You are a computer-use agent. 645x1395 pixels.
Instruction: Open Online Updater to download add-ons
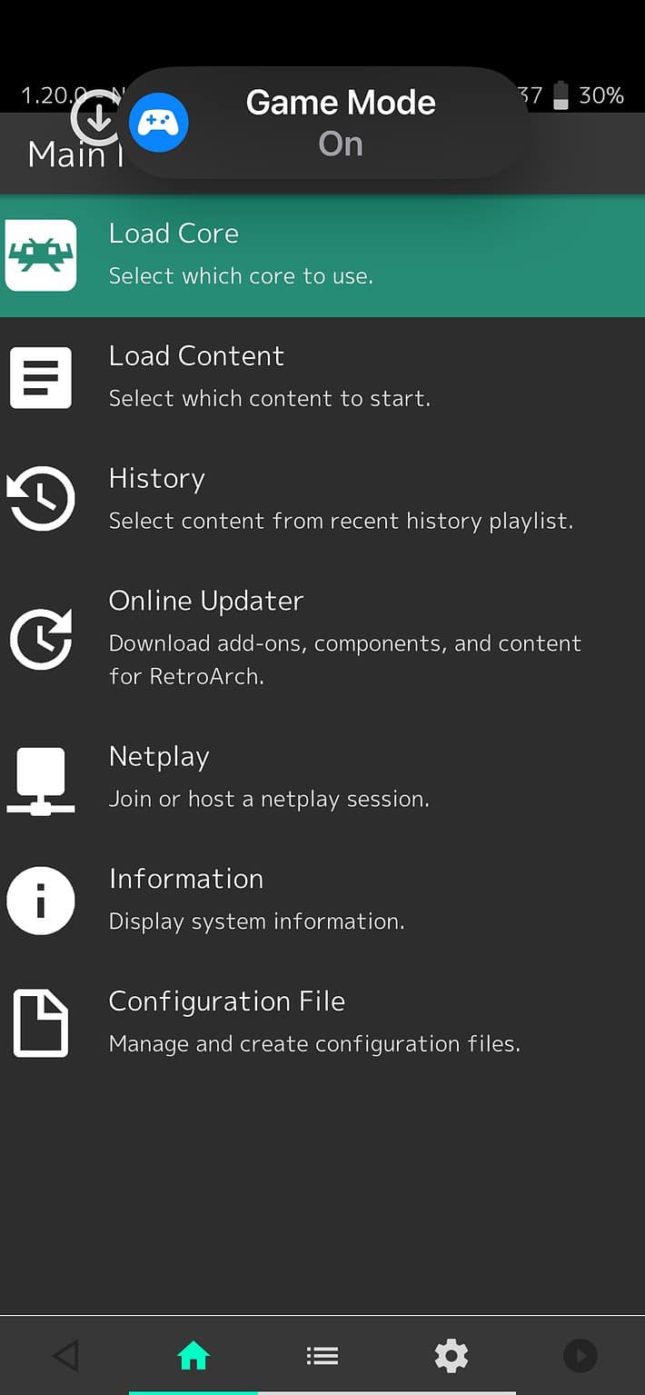(345, 638)
